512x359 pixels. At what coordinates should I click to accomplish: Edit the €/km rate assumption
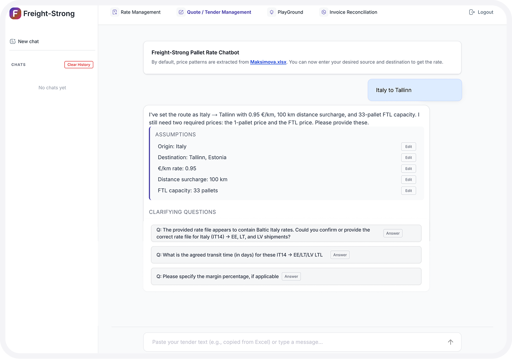tap(408, 168)
